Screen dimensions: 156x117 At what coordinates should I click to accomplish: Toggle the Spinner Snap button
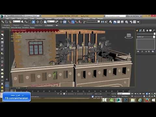[80, 22]
